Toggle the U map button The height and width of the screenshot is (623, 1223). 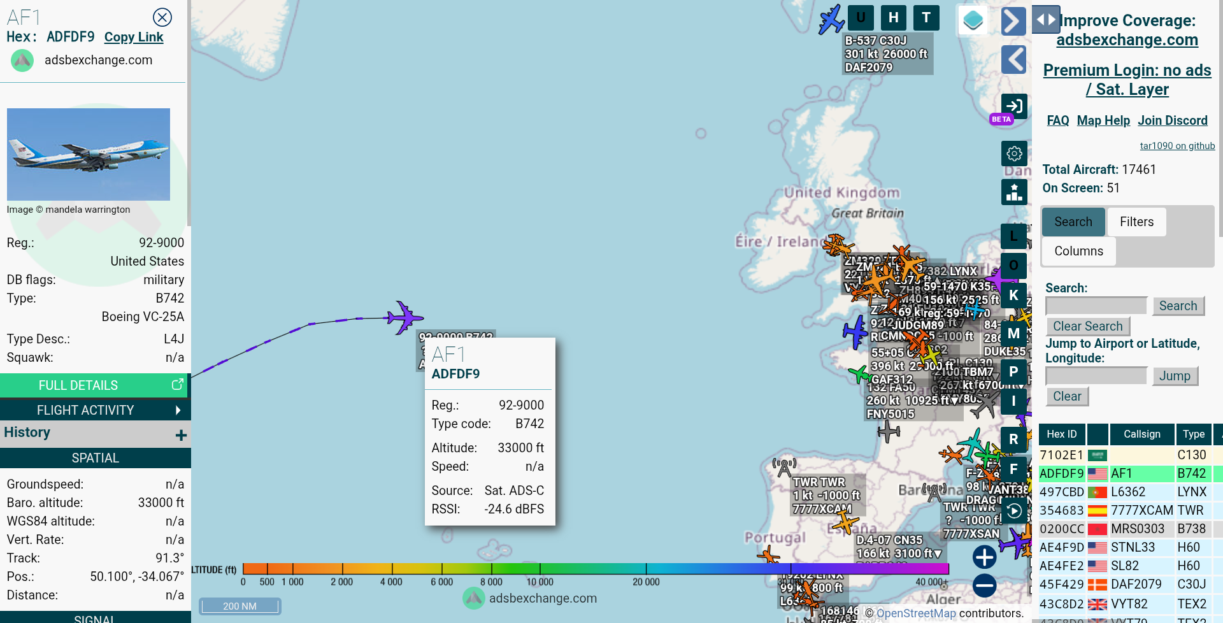coord(861,18)
